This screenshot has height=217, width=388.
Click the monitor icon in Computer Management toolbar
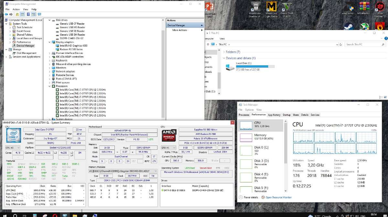[39, 14]
